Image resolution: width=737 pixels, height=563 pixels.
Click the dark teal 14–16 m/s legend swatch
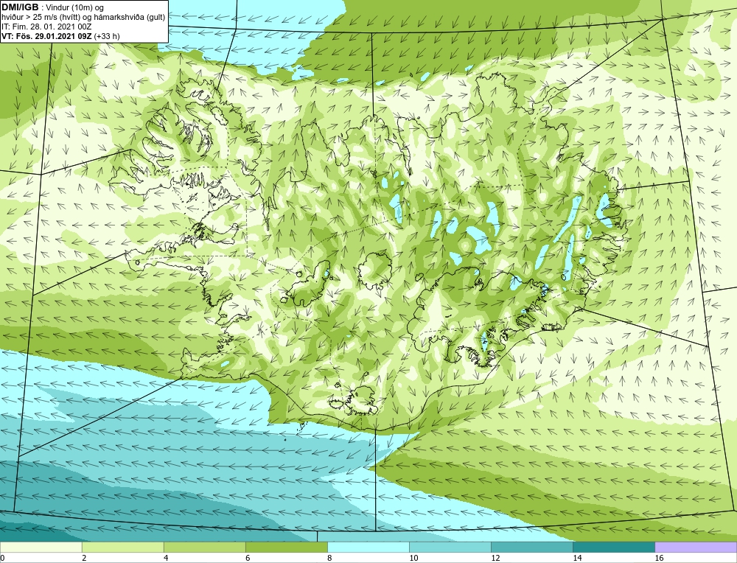click(x=613, y=547)
